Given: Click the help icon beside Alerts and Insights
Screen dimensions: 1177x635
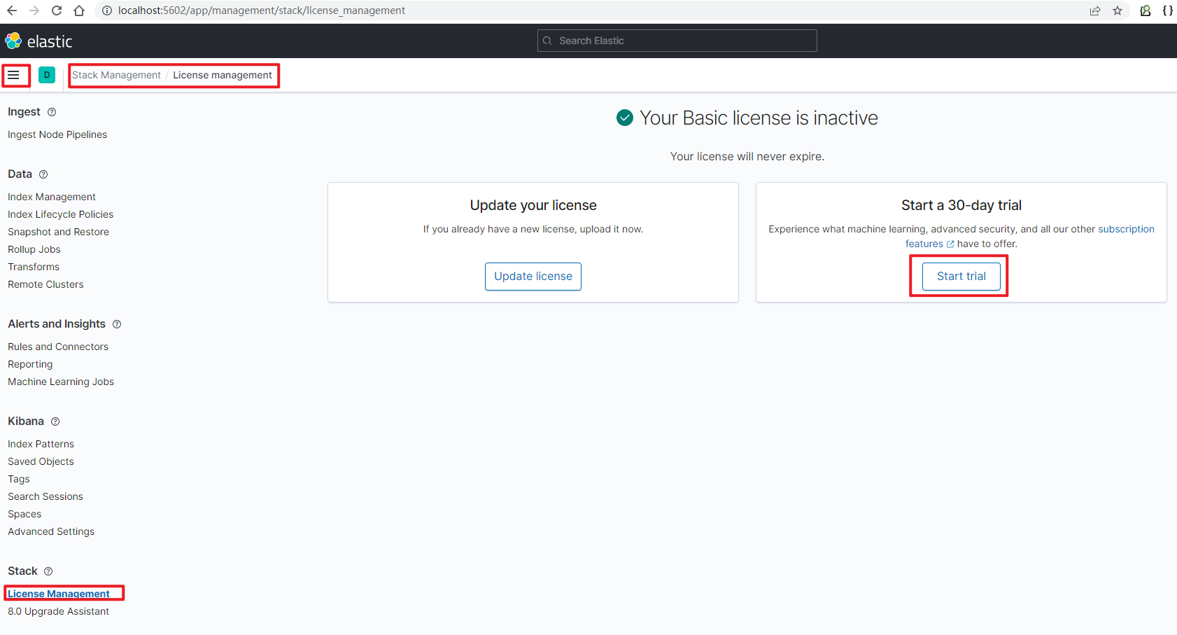Looking at the screenshot, I should [x=116, y=324].
